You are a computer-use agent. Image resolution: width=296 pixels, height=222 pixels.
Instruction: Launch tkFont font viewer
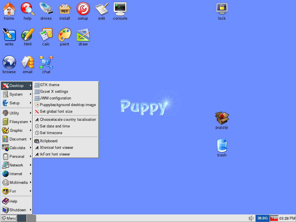click(66, 154)
